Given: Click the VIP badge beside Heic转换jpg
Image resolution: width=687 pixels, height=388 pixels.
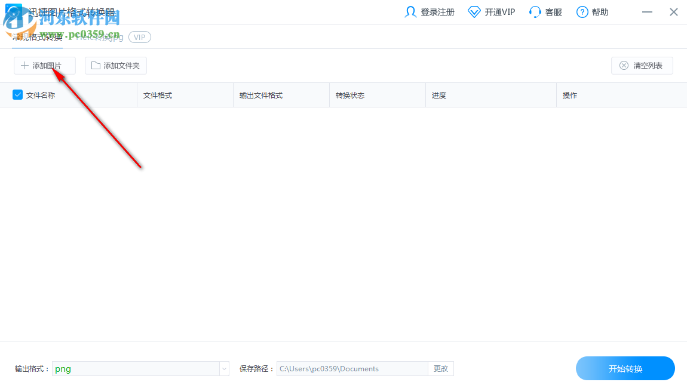Looking at the screenshot, I should 139,36.
